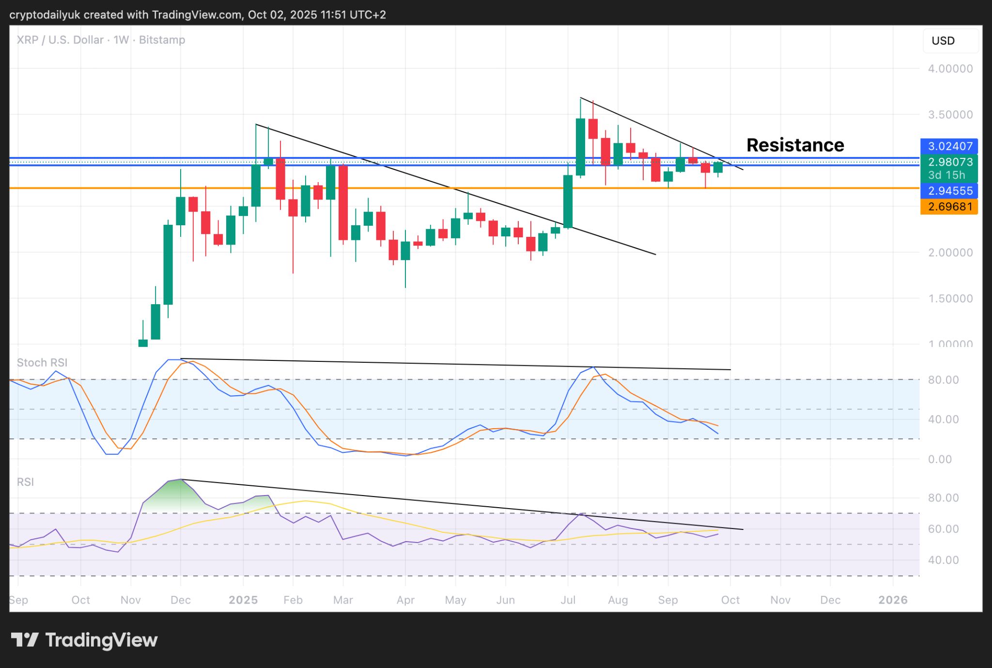Click the 2025 label on time axis
992x668 pixels.
point(243,600)
